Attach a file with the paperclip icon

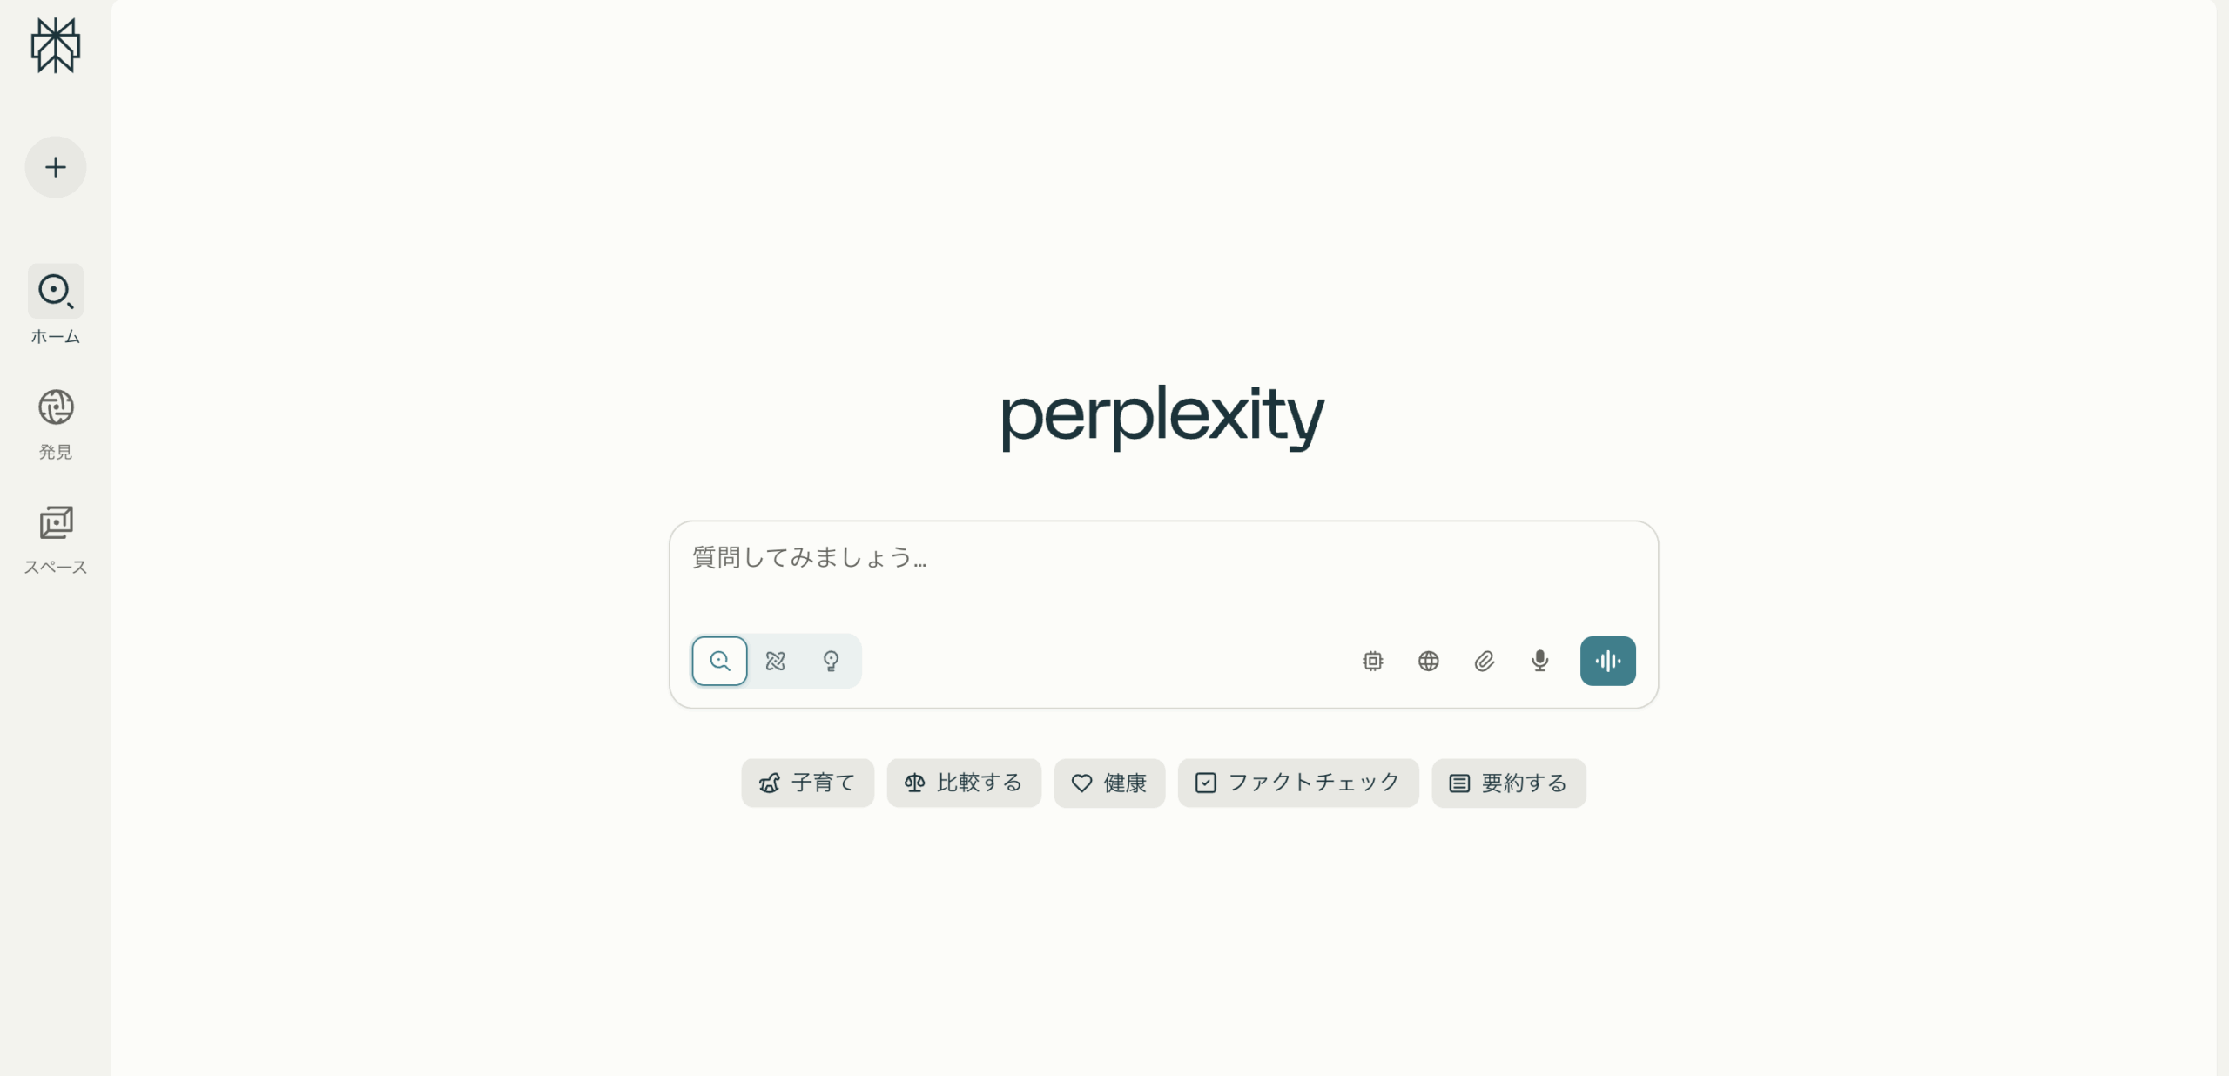1485,661
